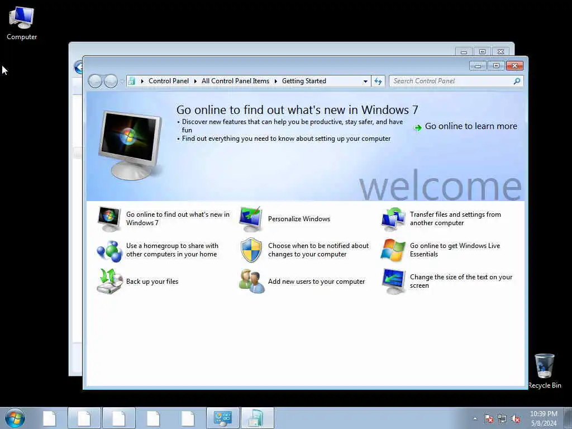Maximize the background window
572x429 pixels.
[x=482, y=52]
